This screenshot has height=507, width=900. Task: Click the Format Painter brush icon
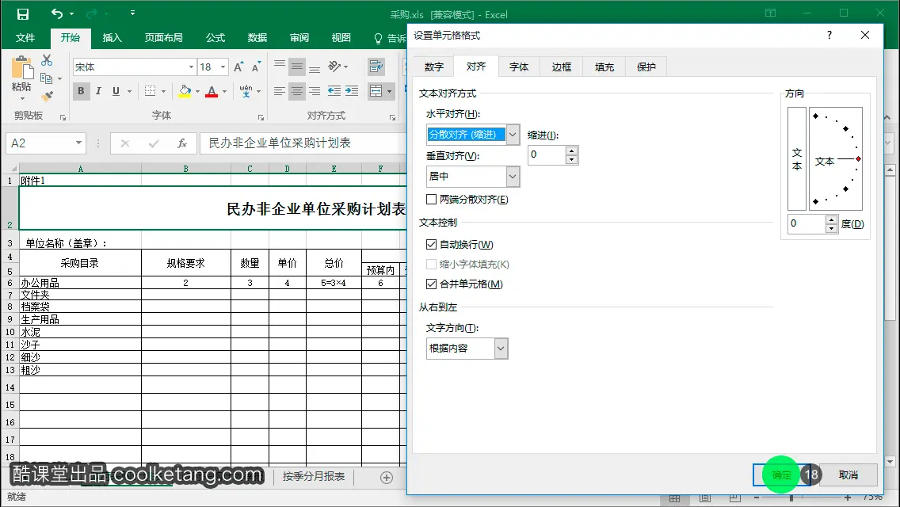[x=47, y=96]
